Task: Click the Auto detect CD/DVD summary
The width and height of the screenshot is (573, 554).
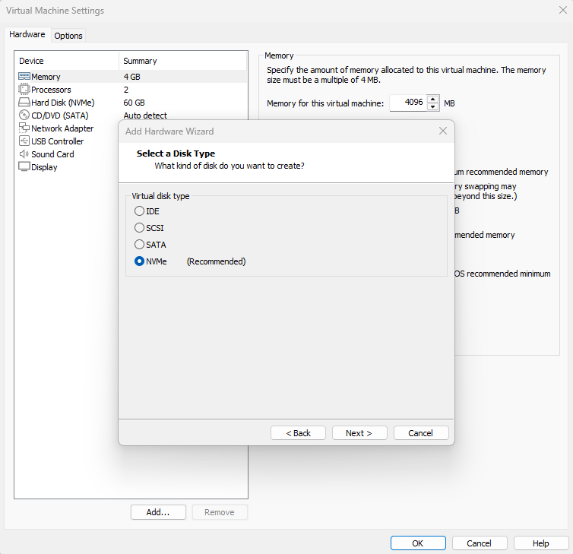Action: pos(145,116)
